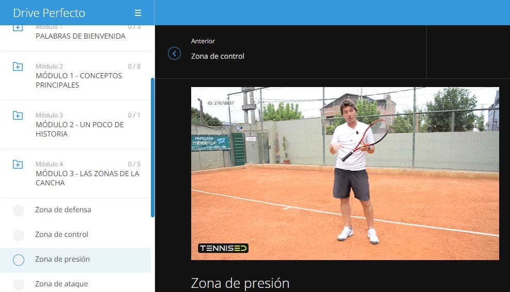The width and height of the screenshot is (510, 292).
Task: Click the back arrow circle icon
Action: point(175,54)
